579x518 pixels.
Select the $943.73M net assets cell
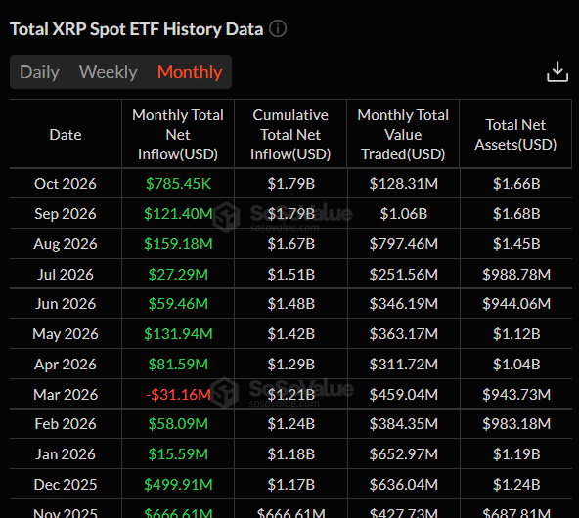click(x=516, y=395)
